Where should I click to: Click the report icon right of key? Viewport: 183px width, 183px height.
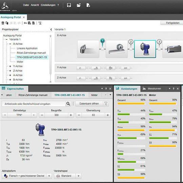coord(29,23)
